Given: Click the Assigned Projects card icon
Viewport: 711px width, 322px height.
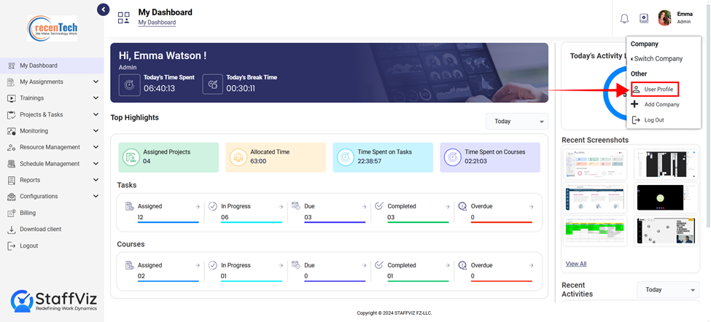Looking at the screenshot, I should (x=131, y=157).
